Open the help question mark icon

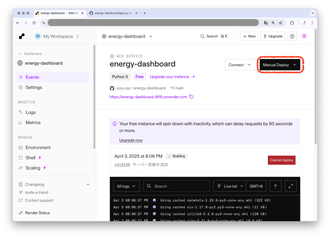(x=292, y=36)
